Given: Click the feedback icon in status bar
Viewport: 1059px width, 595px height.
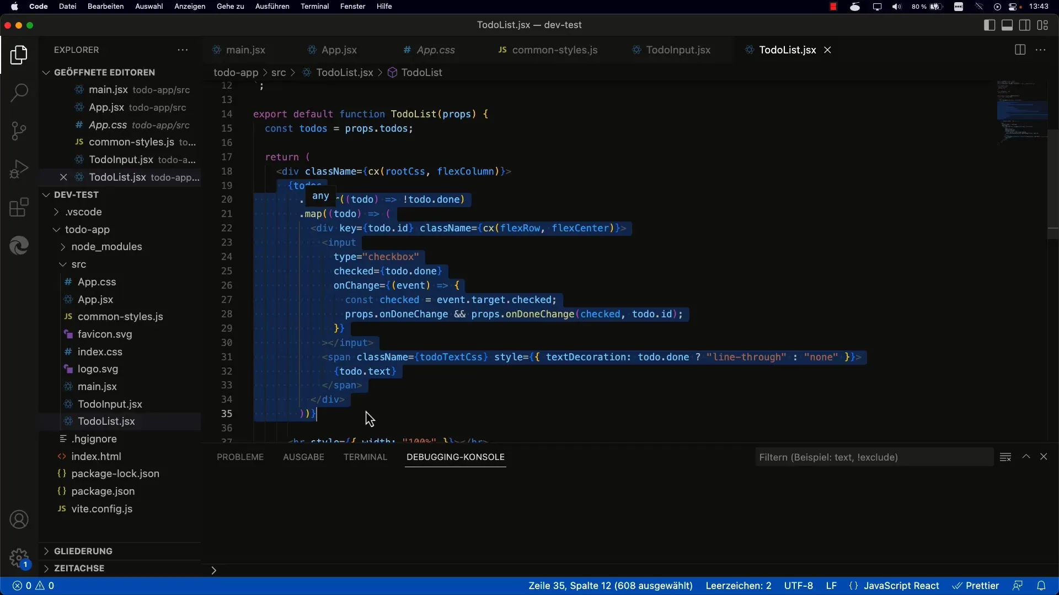Looking at the screenshot, I should [x=1018, y=586].
